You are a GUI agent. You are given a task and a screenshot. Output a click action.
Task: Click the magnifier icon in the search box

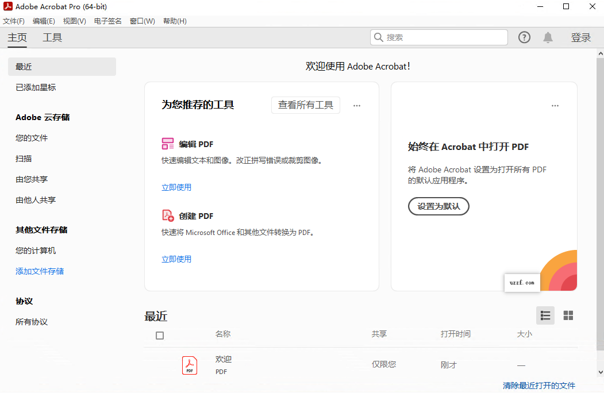(378, 37)
